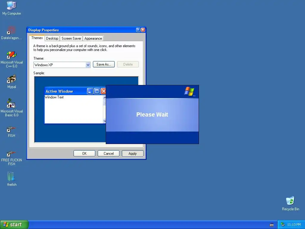Select the FISH desktop shortcut
This screenshot has height=229, width=305.
[12, 132]
